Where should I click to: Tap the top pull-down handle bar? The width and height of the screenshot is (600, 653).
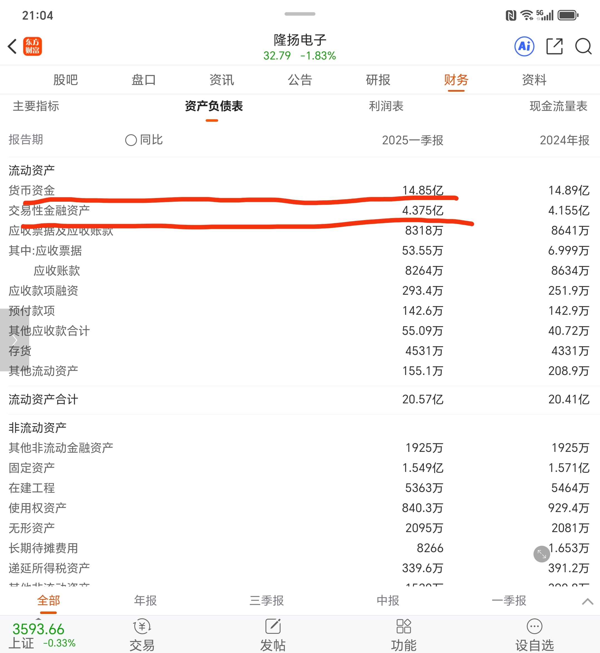[x=300, y=14]
